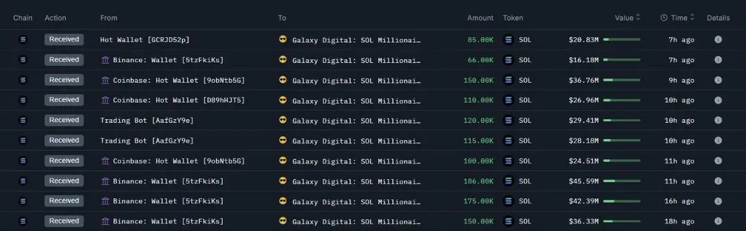Click the clock icon next to Time header
The width and height of the screenshot is (746, 231).
664,17
